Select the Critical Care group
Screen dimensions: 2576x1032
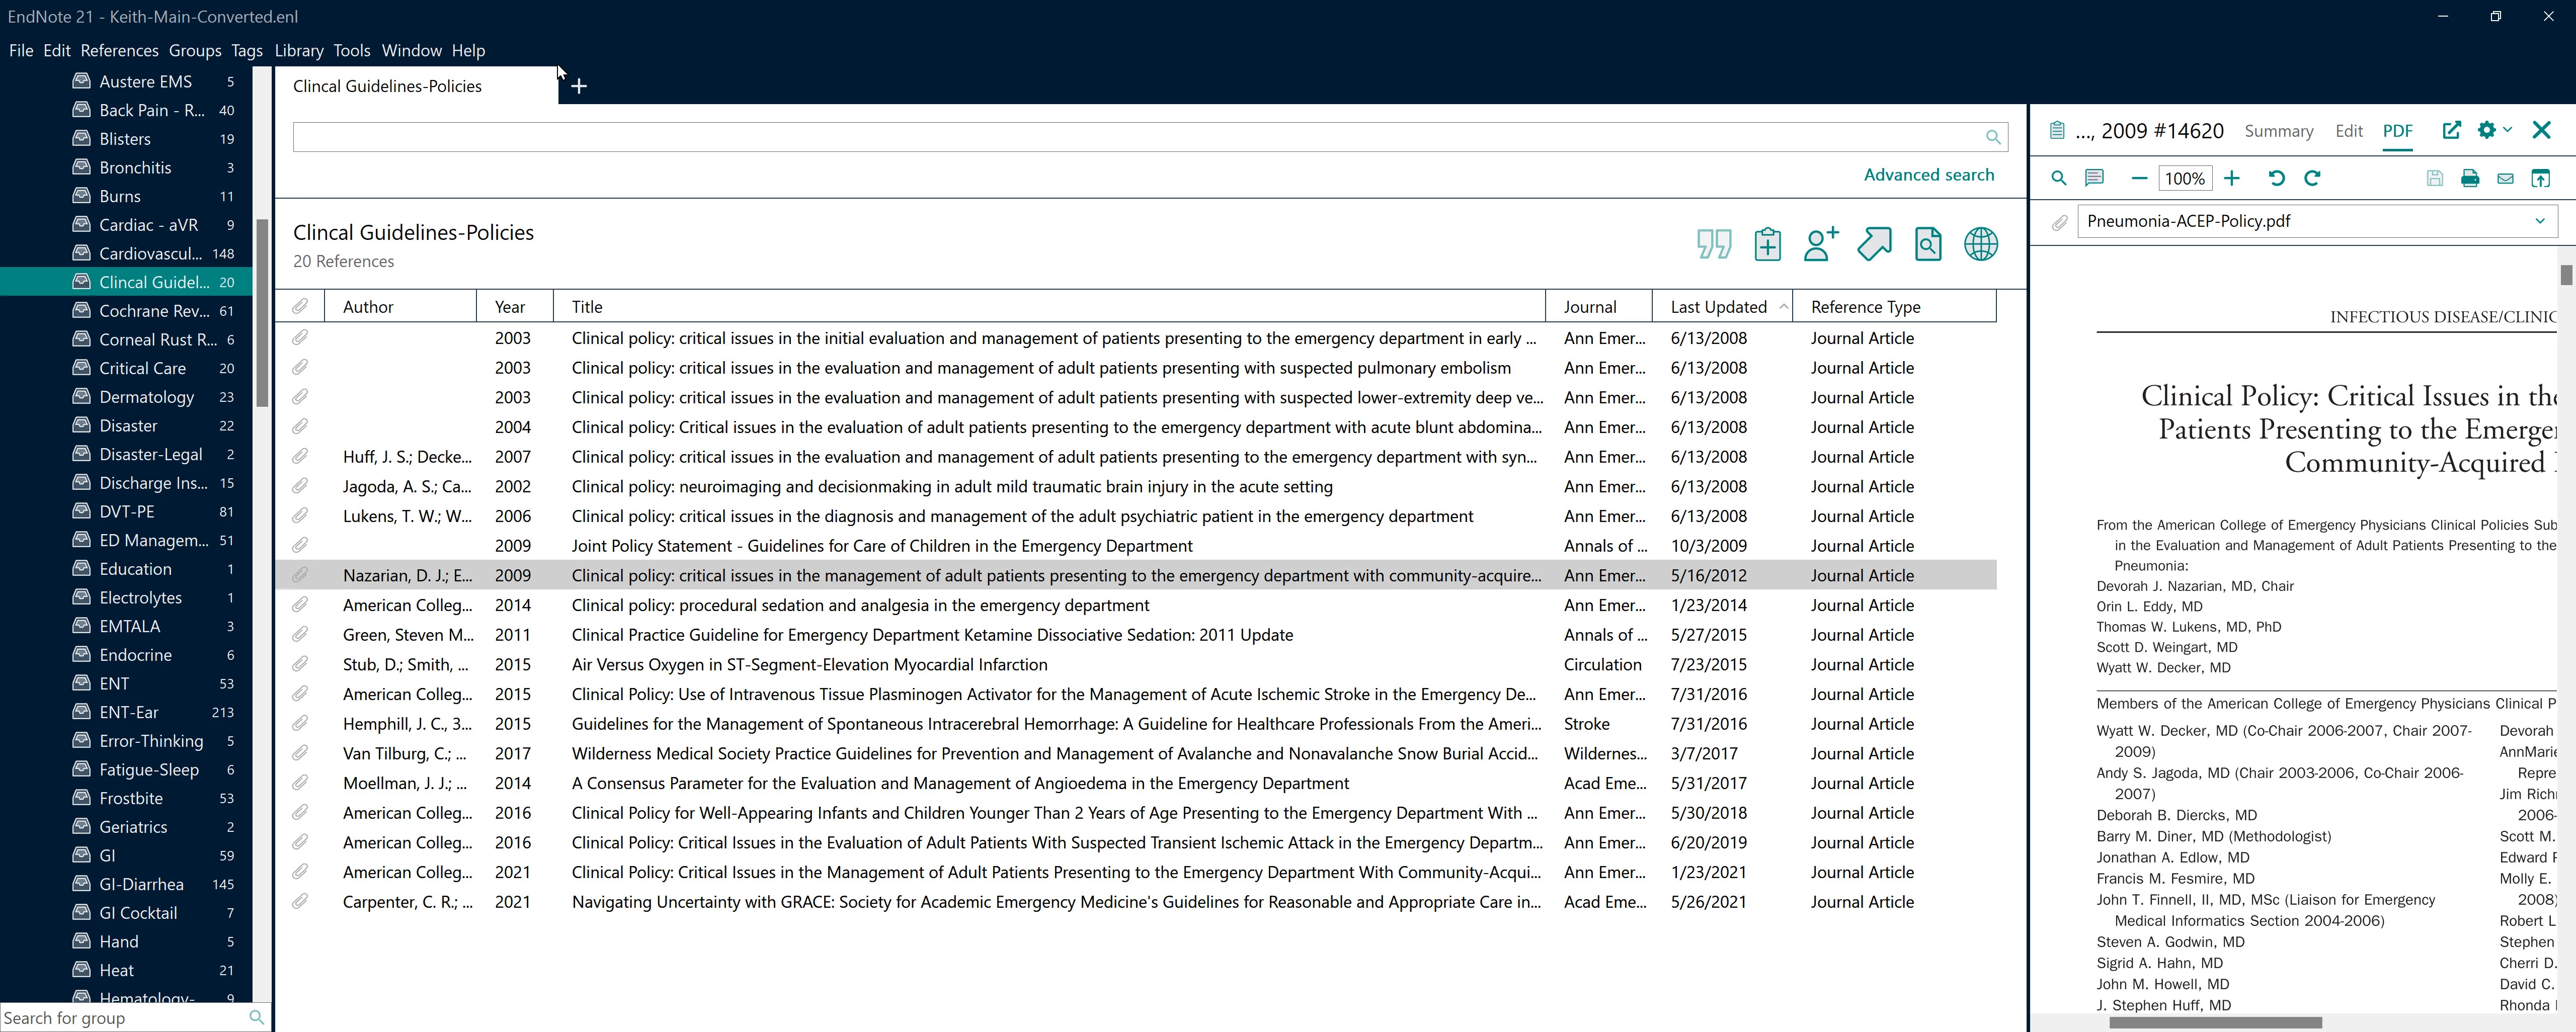pos(142,368)
